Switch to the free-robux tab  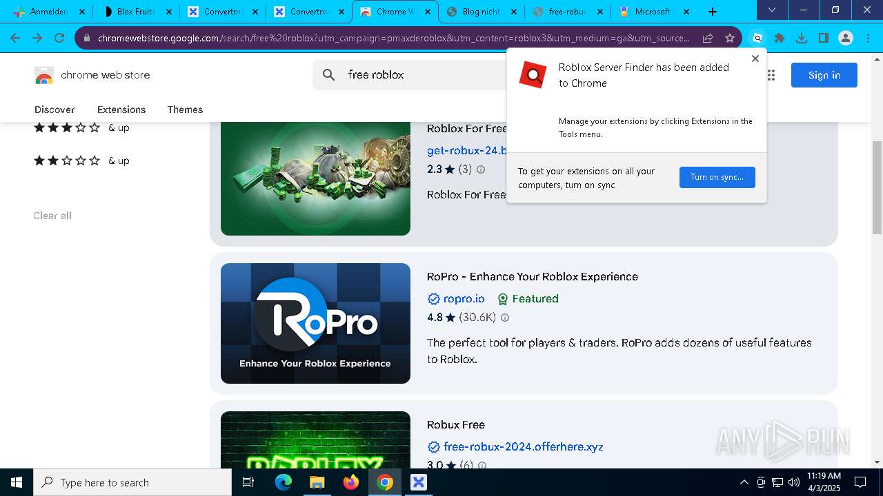[x=567, y=11]
